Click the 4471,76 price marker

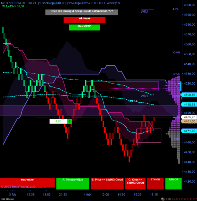189,131
